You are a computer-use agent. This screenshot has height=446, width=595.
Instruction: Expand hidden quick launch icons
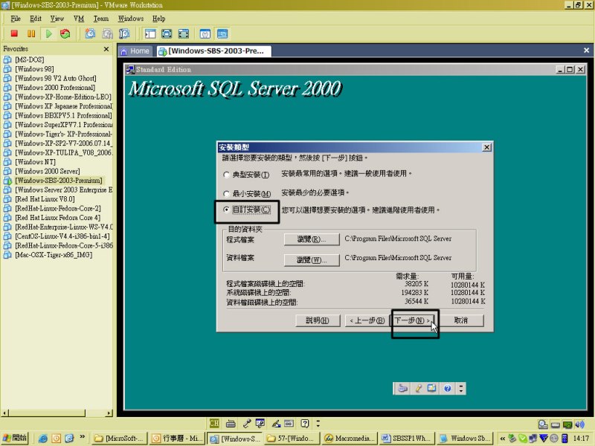coord(83,437)
